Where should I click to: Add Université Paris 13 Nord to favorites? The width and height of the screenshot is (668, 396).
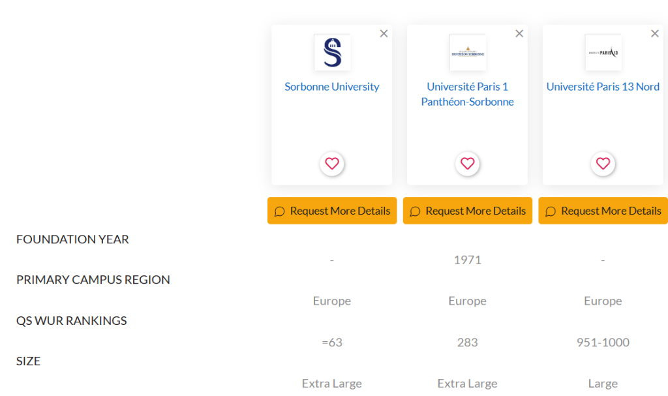point(603,164)
